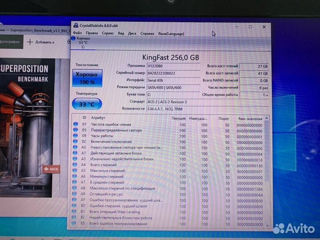Click the Порог column header
The height and width of the screenshot is (240, 320).
tap(224, 118)
